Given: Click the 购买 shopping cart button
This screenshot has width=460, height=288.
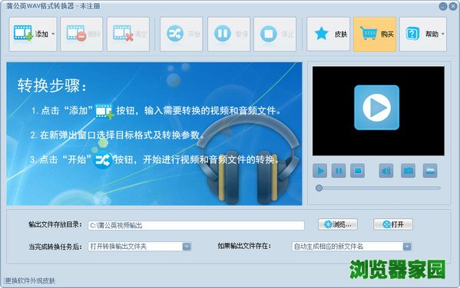Looking at the screenshot, I should (x=375, y=34).
